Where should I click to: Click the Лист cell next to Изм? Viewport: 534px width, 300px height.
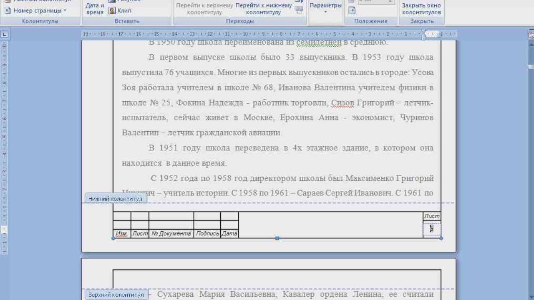point(140,234)
